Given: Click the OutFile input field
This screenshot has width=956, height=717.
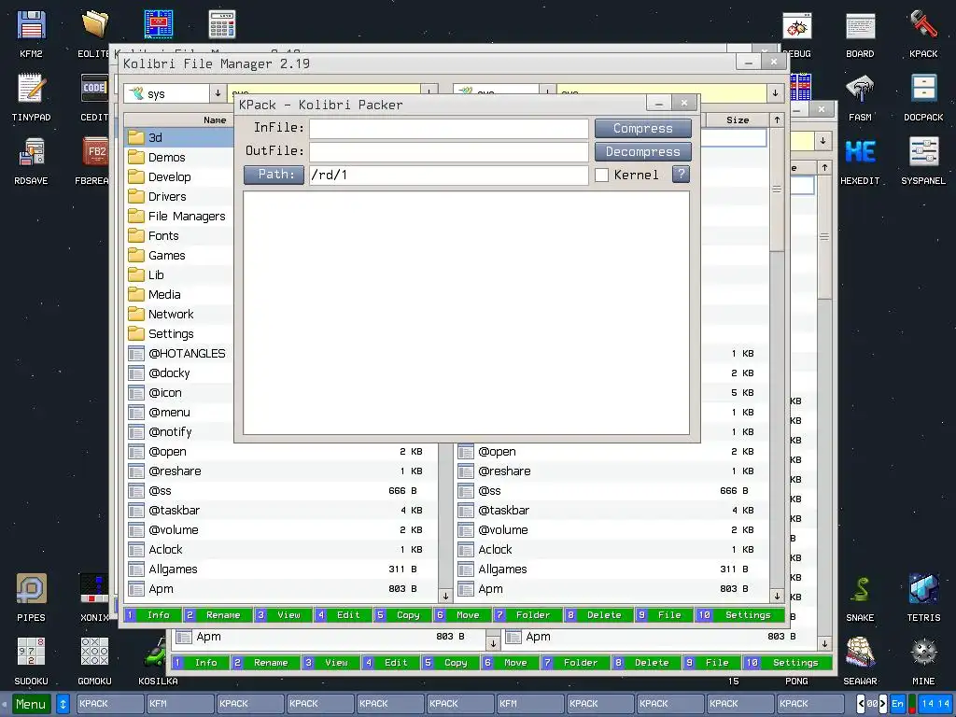Looking at the screenshot, I should (449, 152).
